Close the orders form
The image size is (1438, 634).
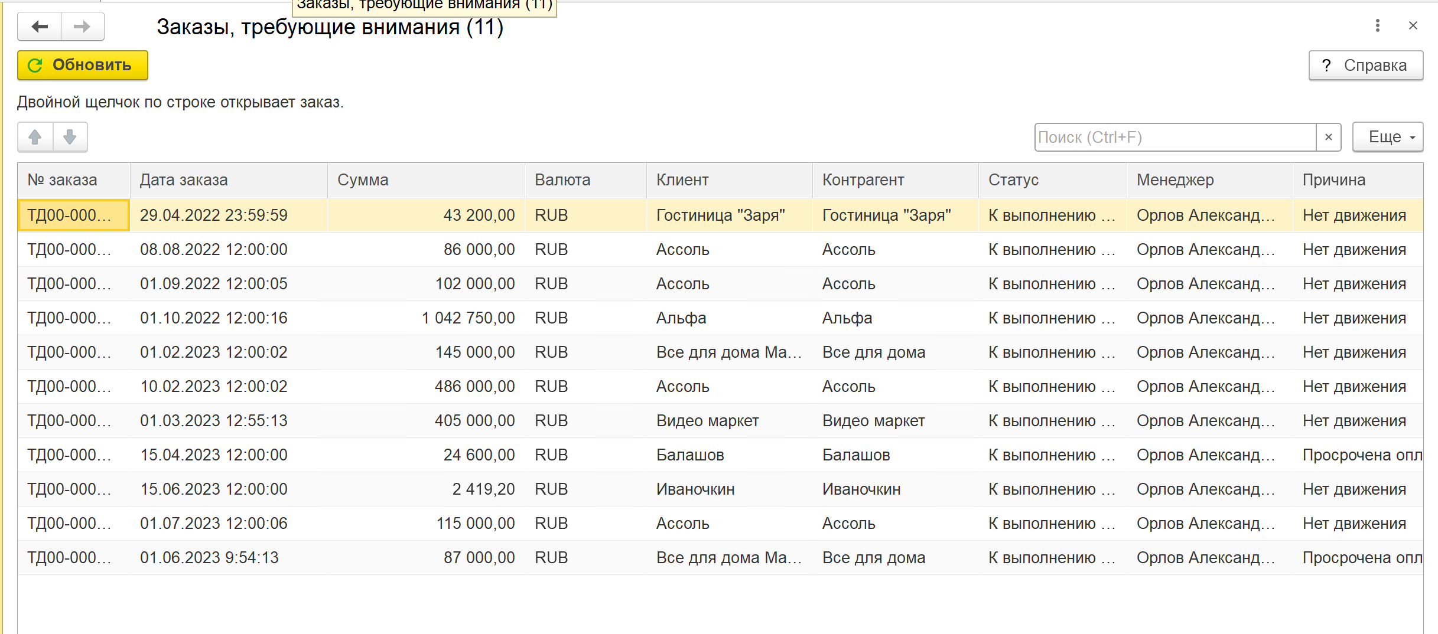click(x=1413, y=25)
